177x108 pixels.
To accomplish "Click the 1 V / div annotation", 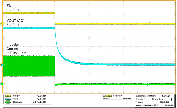I will [x=13, y=10].
